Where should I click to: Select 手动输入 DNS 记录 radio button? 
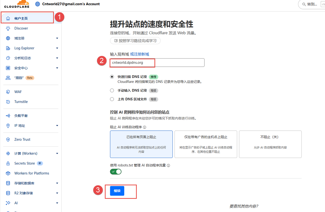tap(112, 90)
